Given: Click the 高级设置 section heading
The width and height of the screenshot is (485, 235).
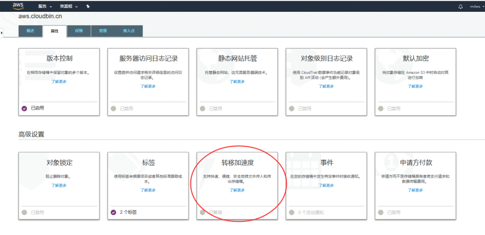Looking at the screenshot, I should 31,134.
